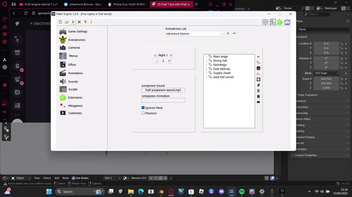352x197 pixels.
Task: Click the path tag icon beside the path list
Action: (258, 62)
